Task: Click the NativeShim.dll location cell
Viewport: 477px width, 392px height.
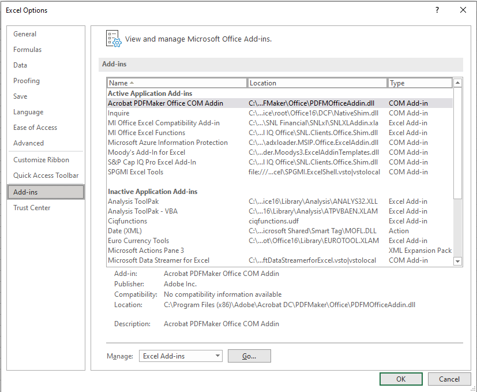Action: [x=313, y=113]
